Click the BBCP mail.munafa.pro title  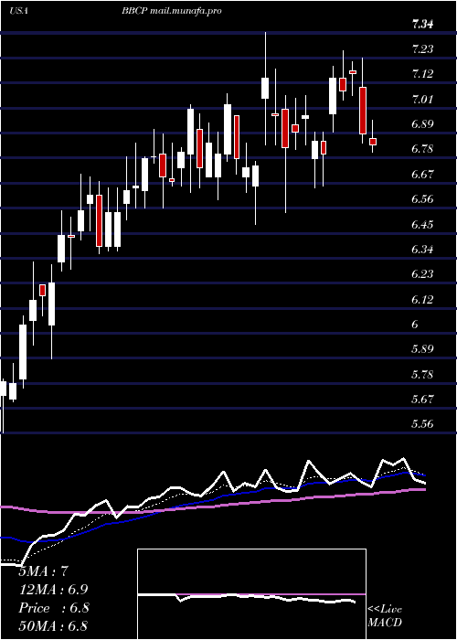(x=172, y=11)
